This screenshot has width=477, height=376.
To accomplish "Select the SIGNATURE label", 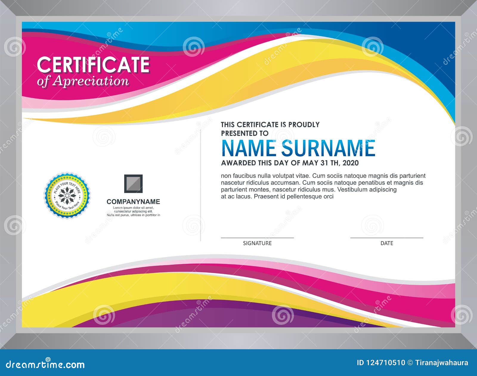I will coord(257,243).
